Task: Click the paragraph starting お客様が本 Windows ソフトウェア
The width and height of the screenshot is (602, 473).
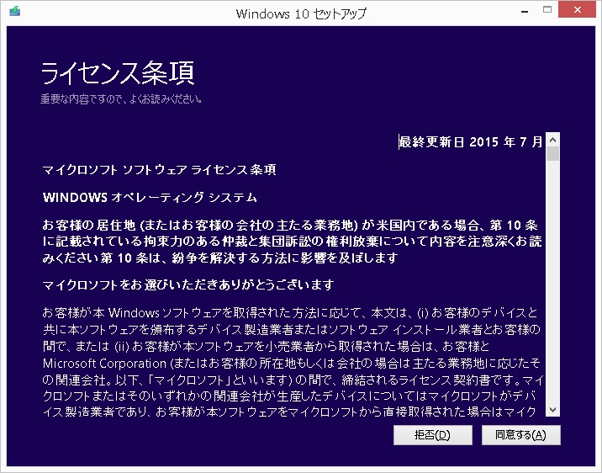Action: (x=293, y=312)
